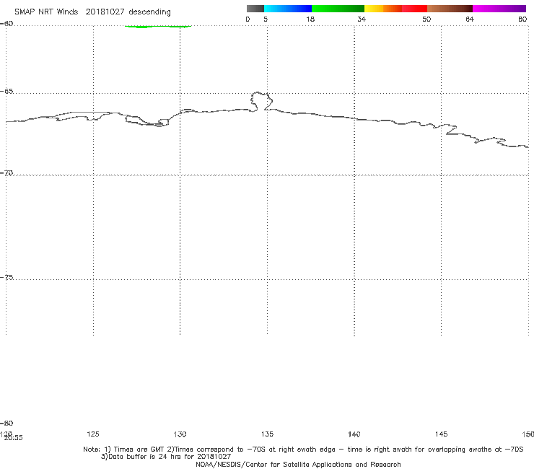Click the note line 'Times are GMT'
The width and height of the screenshot is (534, 469).
(x=139, y=450)
